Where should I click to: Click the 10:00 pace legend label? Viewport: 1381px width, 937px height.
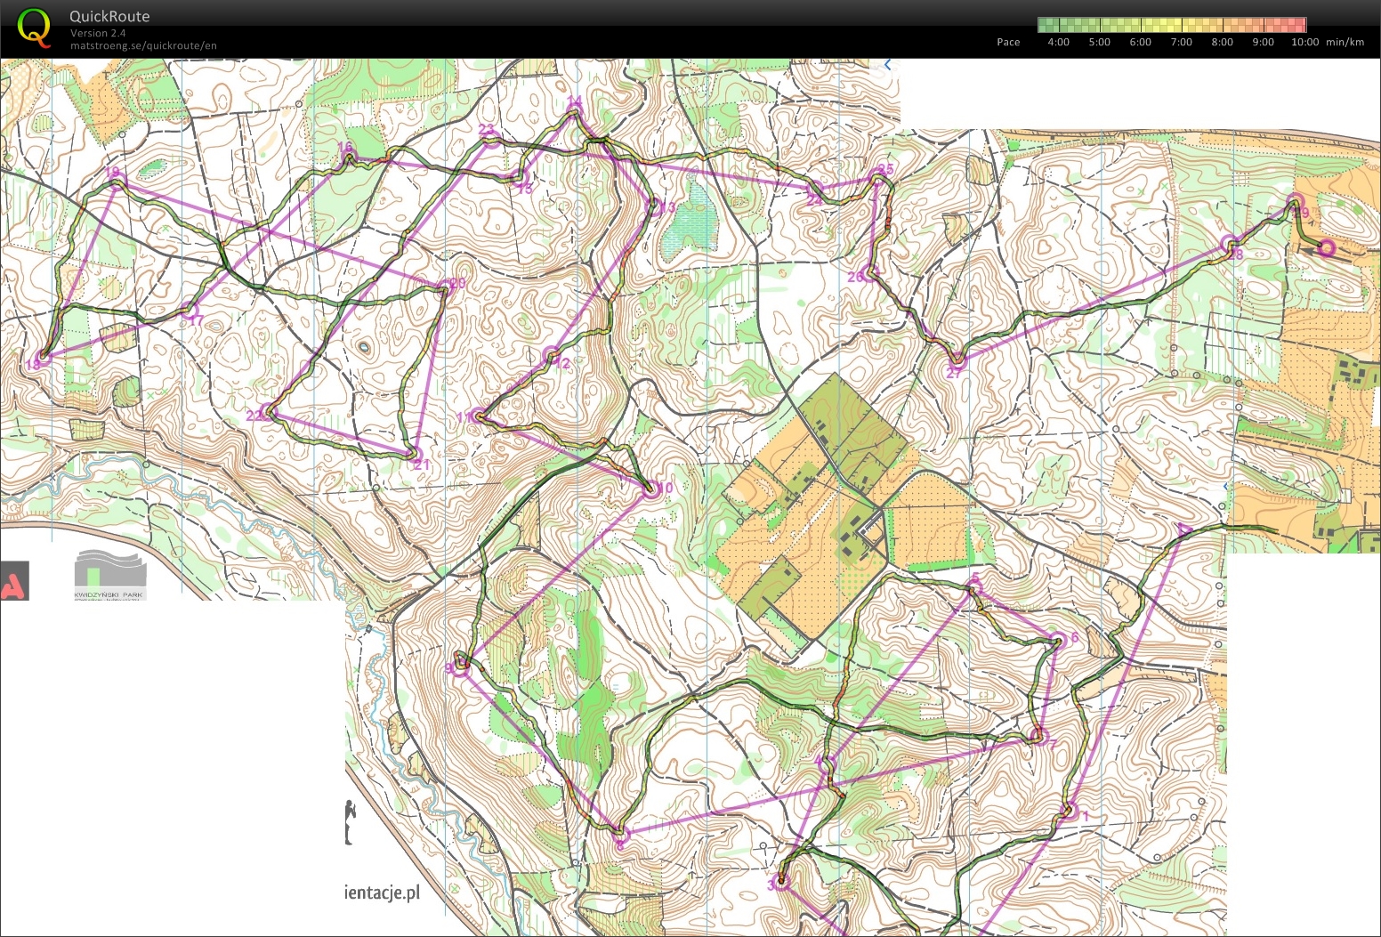(x=1304, y=42)
